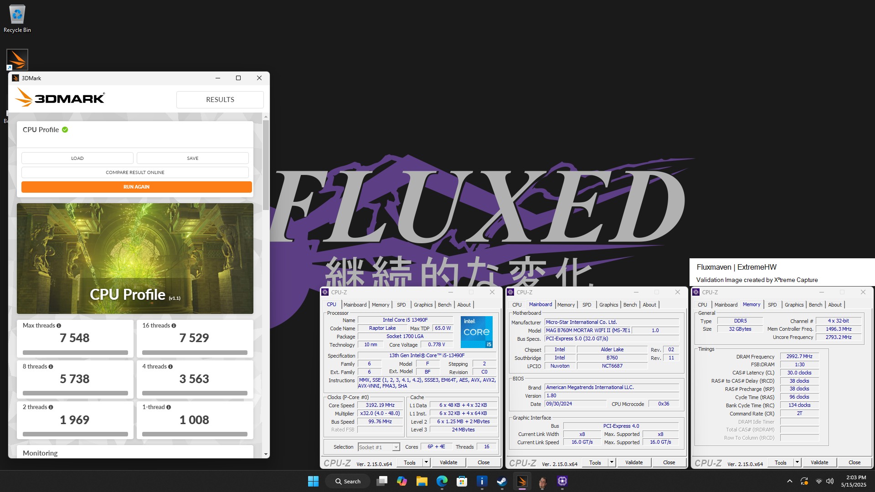This screenshot has width=875, height=492.
Task: Click the 2 threads info icon
Action: tap(51, 407)
